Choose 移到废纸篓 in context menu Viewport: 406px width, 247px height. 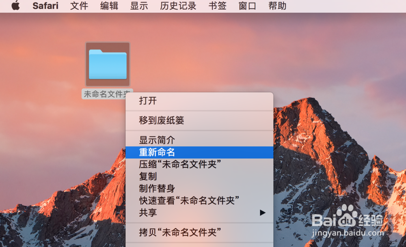tap(199, 120)
